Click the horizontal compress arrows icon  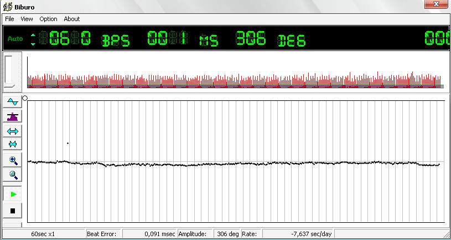[x=12, y=144]
